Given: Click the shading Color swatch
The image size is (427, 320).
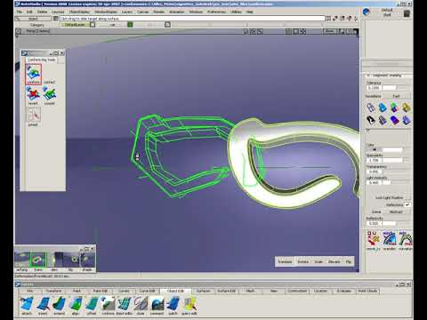Looking at the screenshot, I should pos(374,149).
